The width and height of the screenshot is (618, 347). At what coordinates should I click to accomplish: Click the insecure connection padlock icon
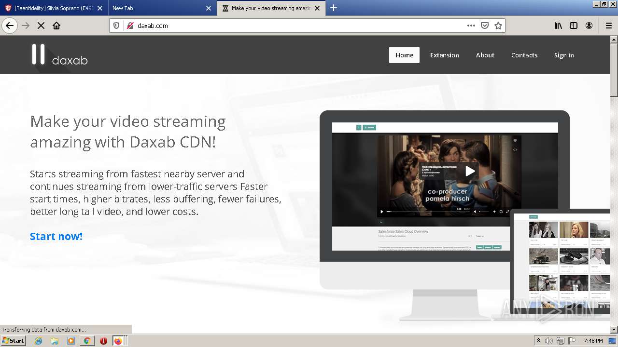[130, 26]
